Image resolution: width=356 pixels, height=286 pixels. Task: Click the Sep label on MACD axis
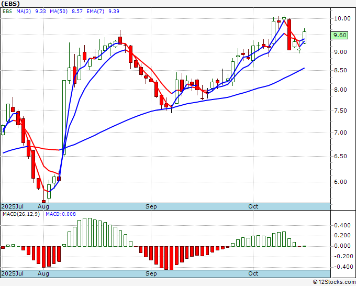tap(151, 273)
